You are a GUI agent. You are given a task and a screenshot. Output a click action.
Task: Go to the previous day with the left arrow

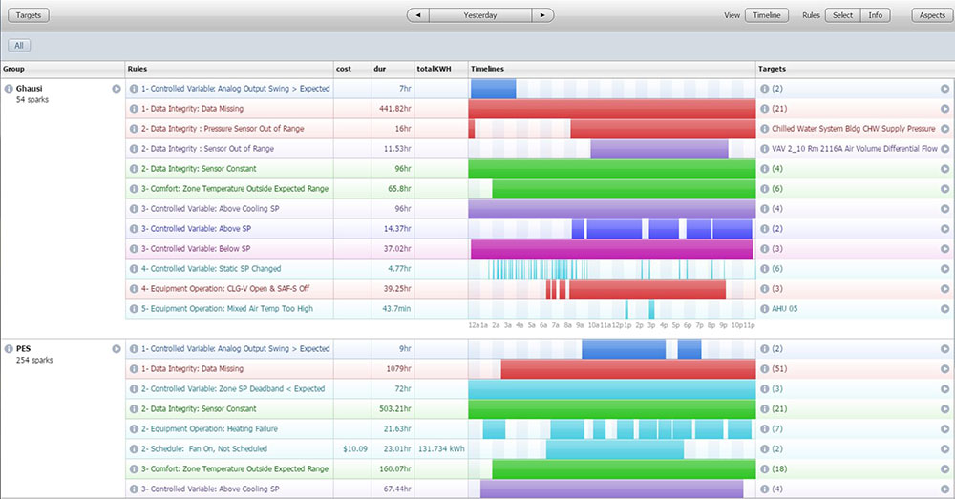[x=418, y=15]
